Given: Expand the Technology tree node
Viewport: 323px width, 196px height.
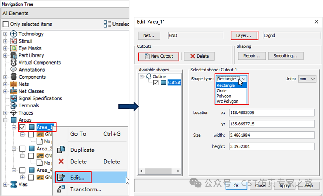Looking at the screenshot, I should (5, 34).
